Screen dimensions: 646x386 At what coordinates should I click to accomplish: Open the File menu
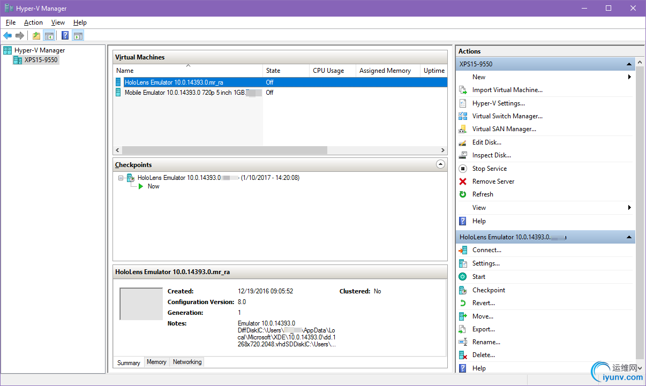(11, 22)
